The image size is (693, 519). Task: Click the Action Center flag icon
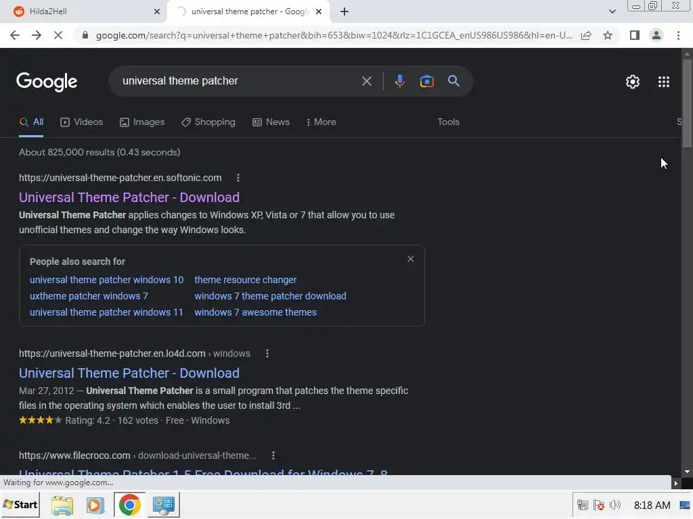pos(599,505)
